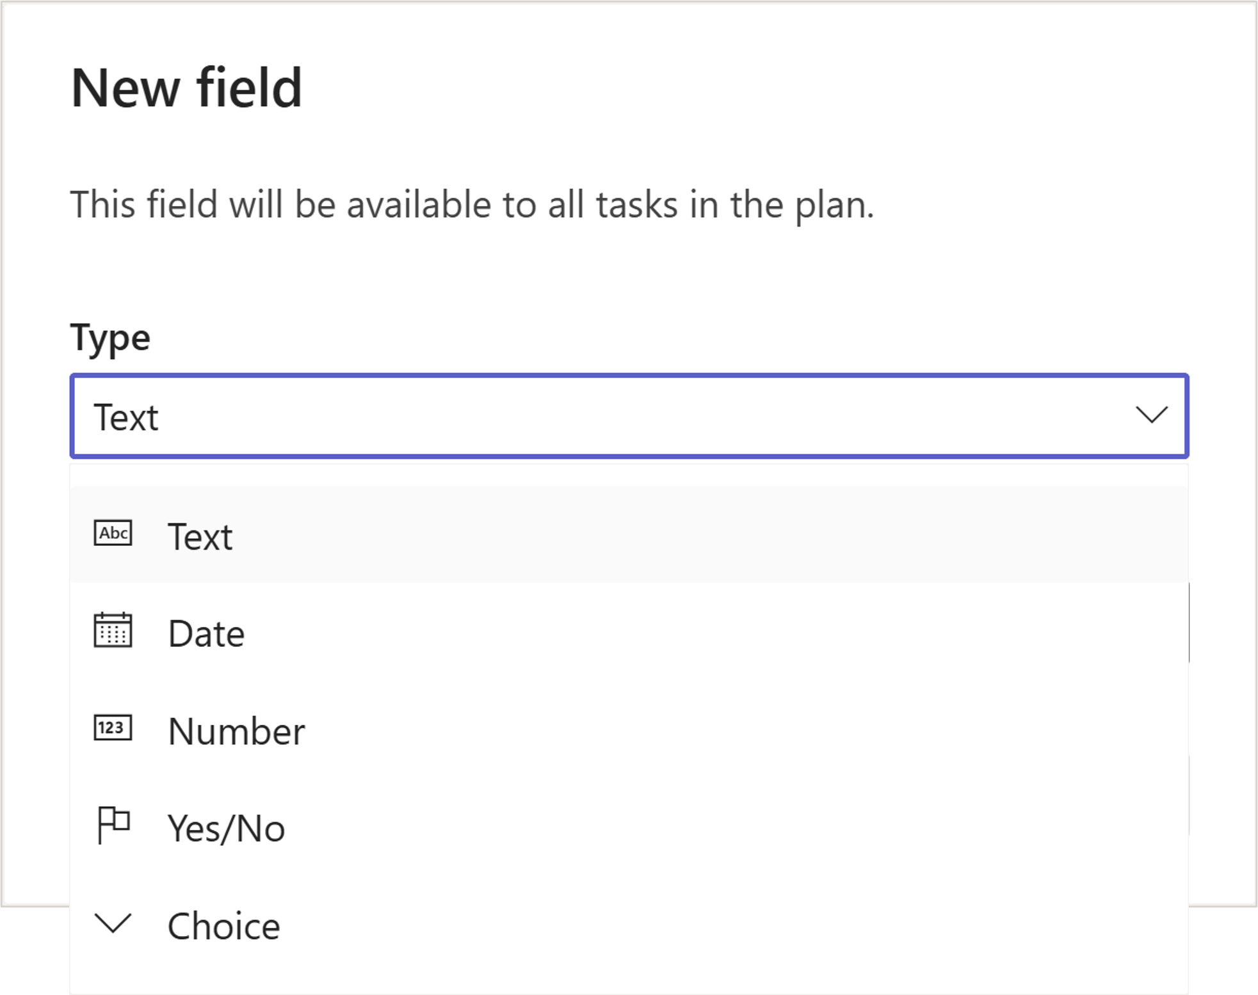Select the Choice field type
Screen dimensions: 1258x995
point(223,924)
